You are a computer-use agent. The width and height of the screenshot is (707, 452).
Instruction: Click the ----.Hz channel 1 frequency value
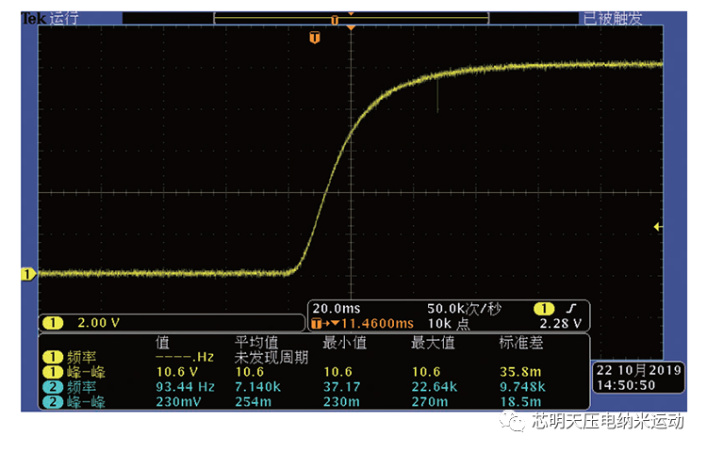[x=185, y=358]
